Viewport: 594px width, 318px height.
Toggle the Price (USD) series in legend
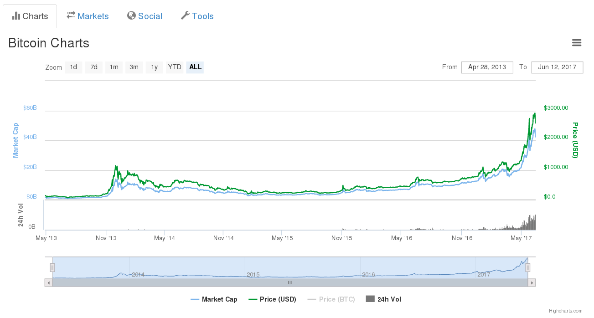272,299
